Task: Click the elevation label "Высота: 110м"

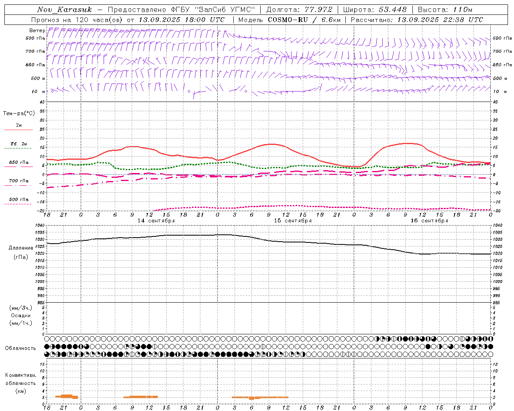Action: [445, 10]
